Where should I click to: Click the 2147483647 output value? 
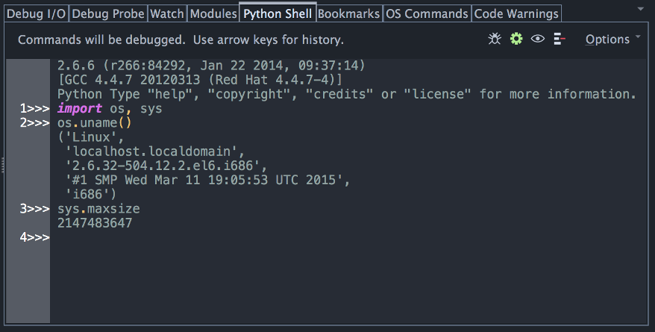pos(95,223)
